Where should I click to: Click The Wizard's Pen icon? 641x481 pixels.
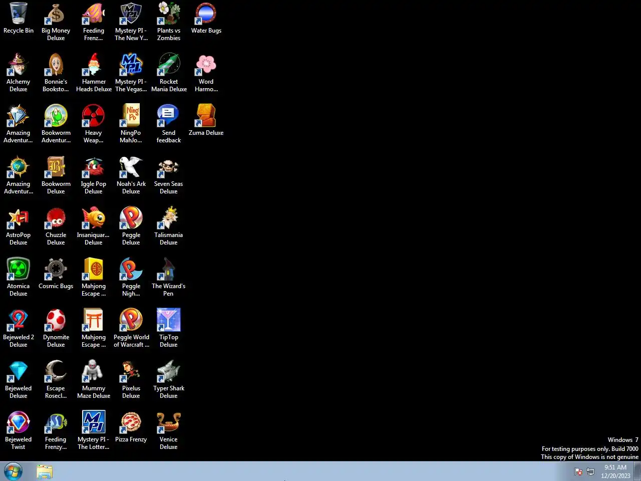(169, 269)
